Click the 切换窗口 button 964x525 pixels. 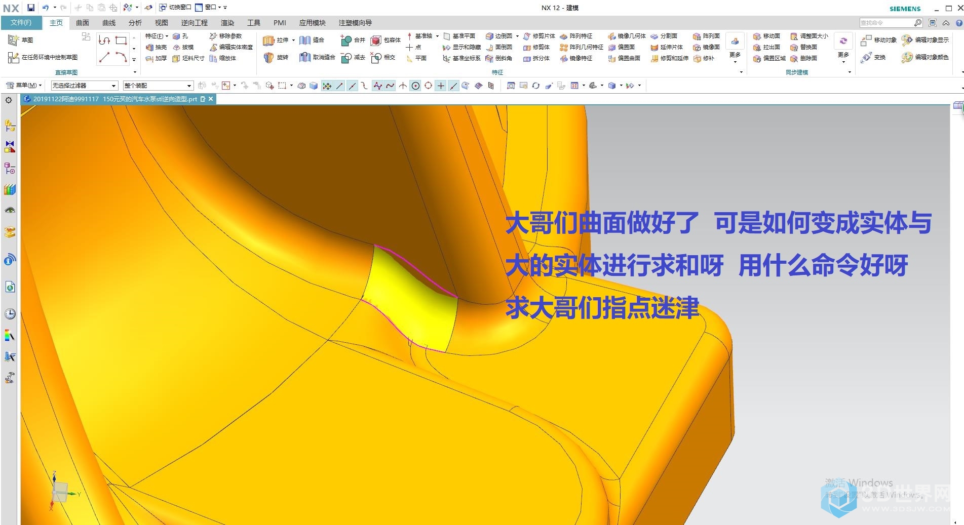[175, 7]
